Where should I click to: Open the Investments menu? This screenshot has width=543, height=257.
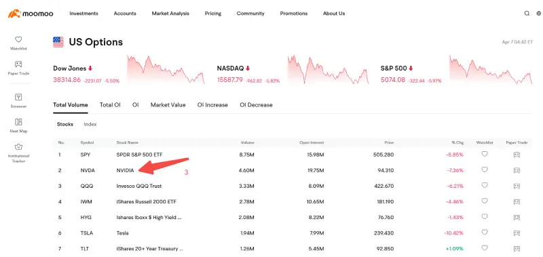[83, 14]
